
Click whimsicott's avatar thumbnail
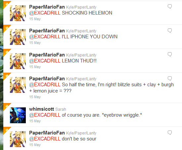18,115
